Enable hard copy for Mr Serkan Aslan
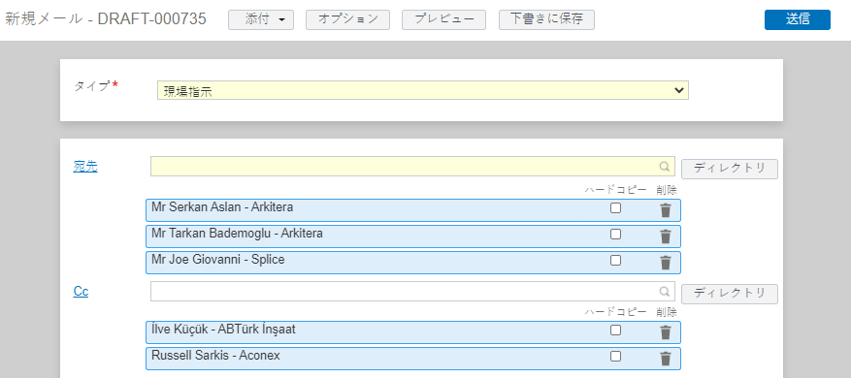851x378 pixels. 615,208
